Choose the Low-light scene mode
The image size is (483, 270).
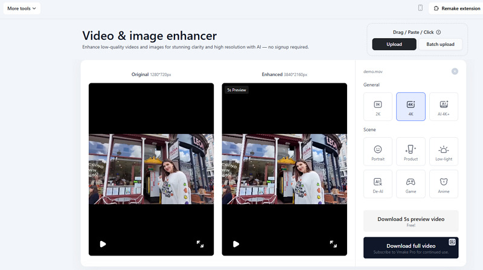click(x=444, y=152)
